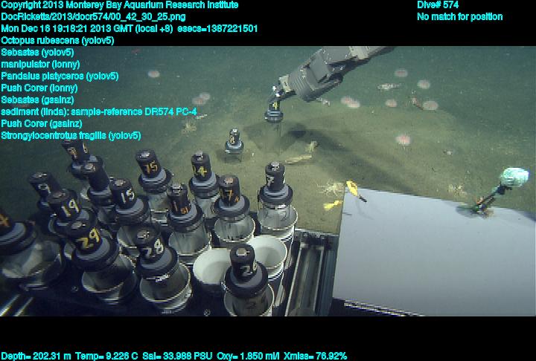Click the Push Corer (lonny) annotation
536x361 pixels.
tap(39, 88)
